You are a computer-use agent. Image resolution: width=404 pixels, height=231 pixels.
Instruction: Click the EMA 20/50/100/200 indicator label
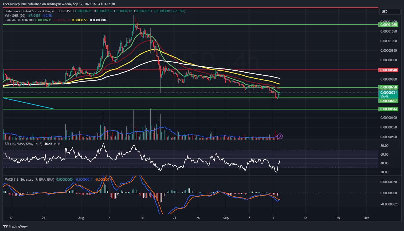coord(19,20)
